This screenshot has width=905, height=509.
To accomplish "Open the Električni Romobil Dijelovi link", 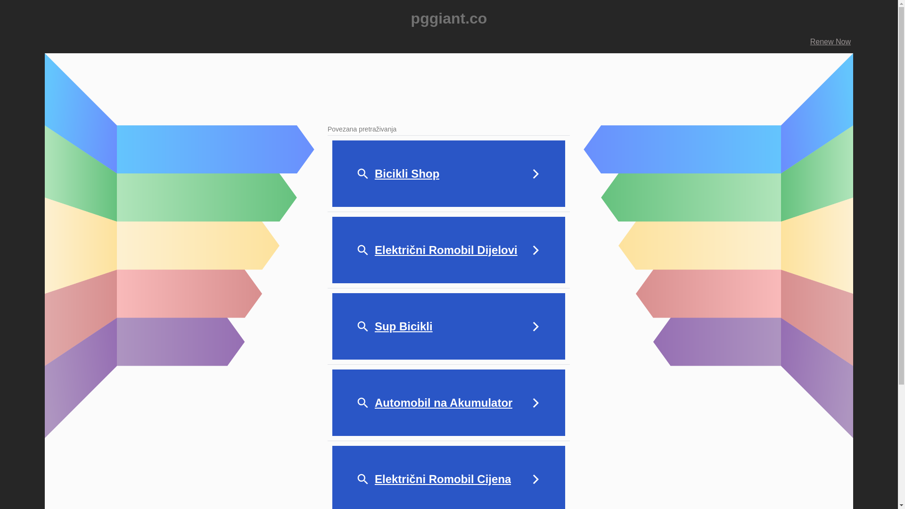I will tap(446, 250).
